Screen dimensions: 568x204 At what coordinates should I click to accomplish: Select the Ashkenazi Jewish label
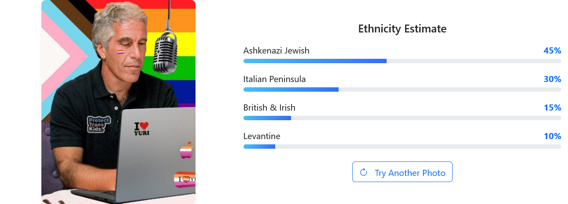(x=276, y=50)
